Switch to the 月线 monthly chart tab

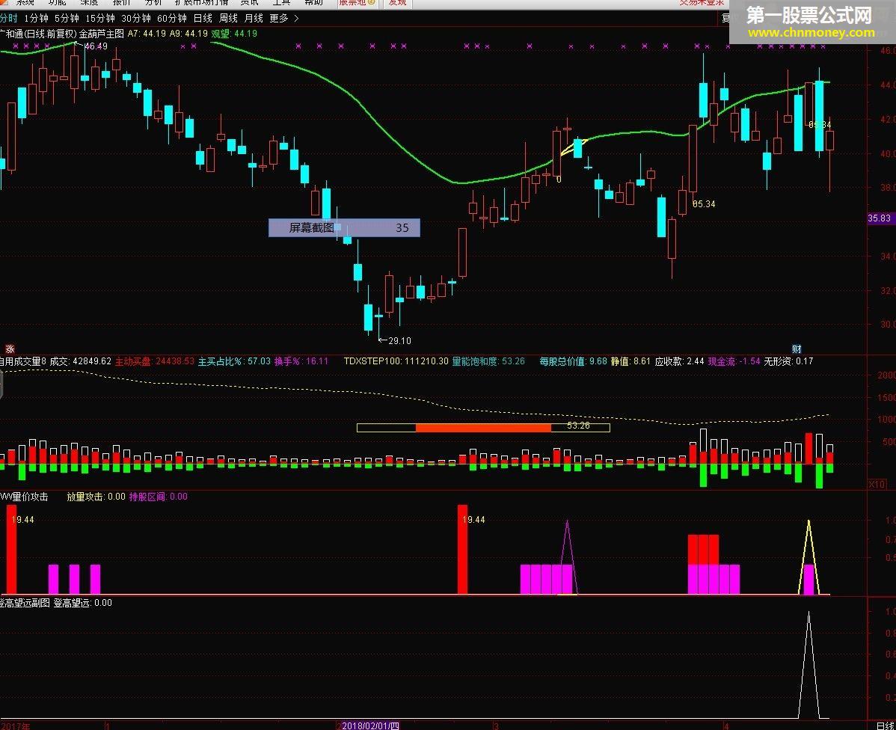pyautogui.click(x=253, y=18)
